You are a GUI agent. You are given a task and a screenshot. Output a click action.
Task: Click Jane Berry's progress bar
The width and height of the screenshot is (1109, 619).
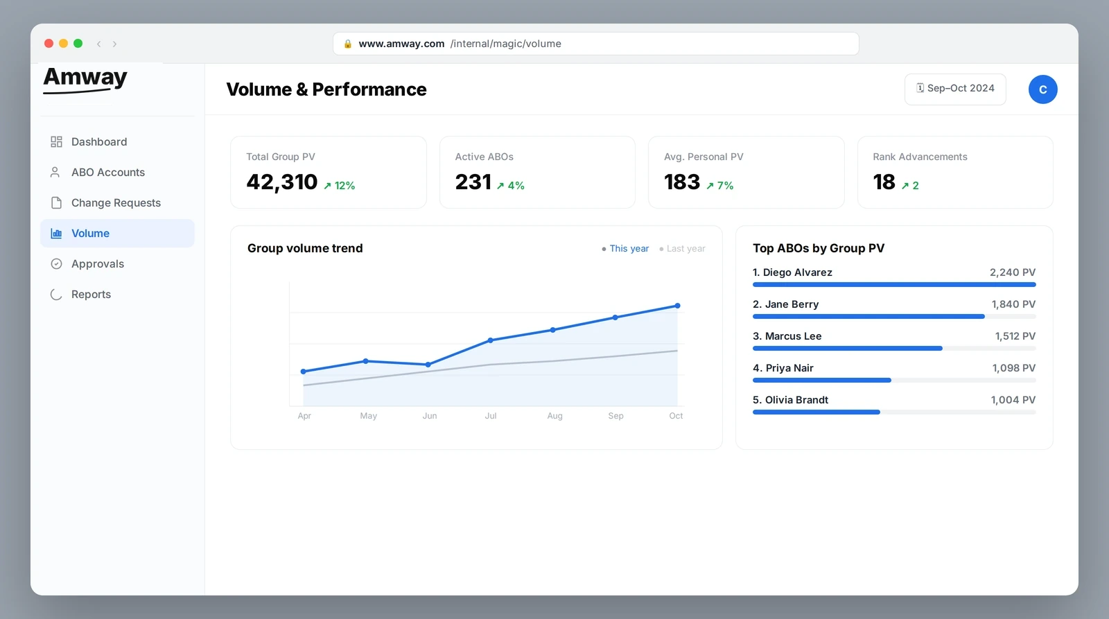(894, 316)
